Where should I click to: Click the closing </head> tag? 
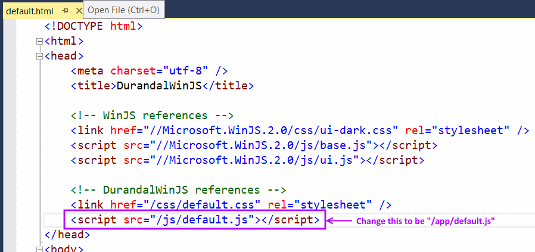(61, 235)
